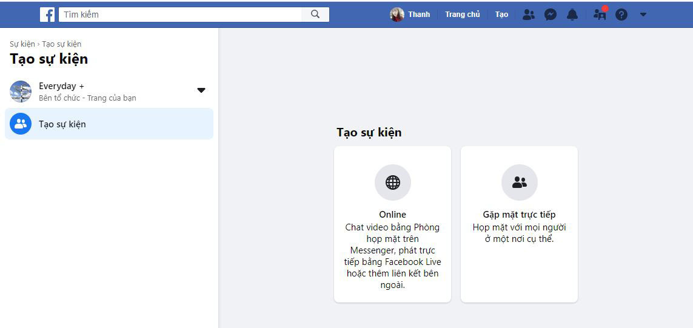Open Thanh's profile picture
The image size is (693, 328).
pyautogui.click(x=397, y=15)
